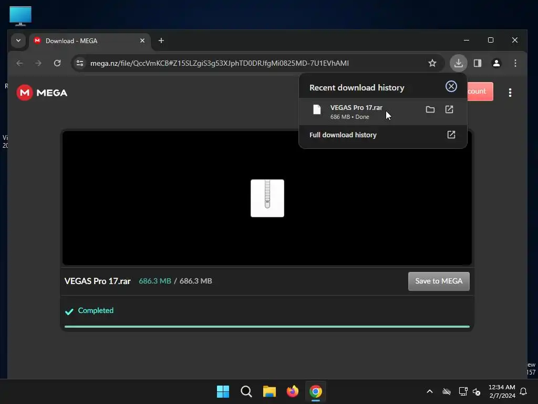Close the Recent download history popup
The width and height of the screenshot is (538, 404).
451,87
